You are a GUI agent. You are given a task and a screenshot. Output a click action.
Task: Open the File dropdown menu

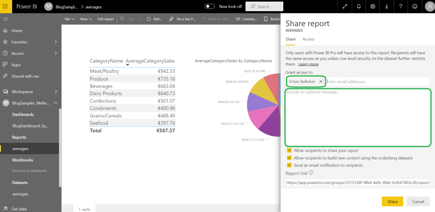[69, 19]
